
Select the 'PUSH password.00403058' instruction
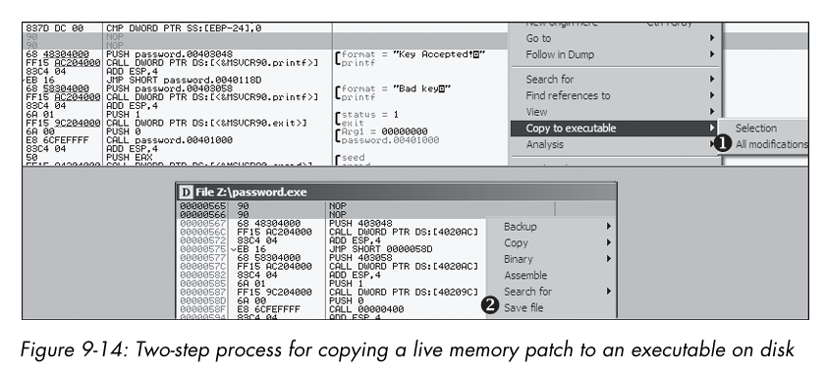[x=169, y=88]
